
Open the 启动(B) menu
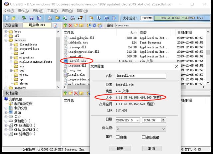tap(38, 11)
